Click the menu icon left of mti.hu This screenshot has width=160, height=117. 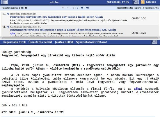coord(5,2)
